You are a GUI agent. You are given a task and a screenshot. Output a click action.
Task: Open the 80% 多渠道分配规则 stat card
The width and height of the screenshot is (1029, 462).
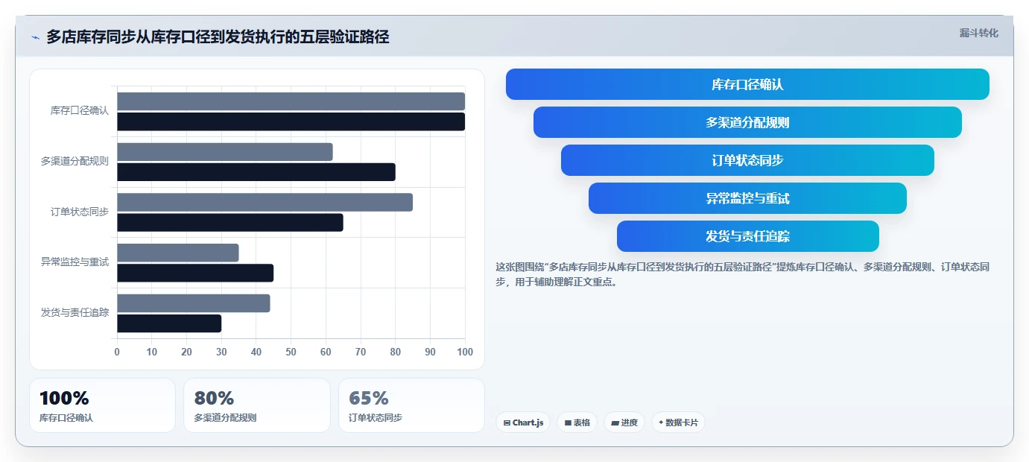tap(257, 405)
